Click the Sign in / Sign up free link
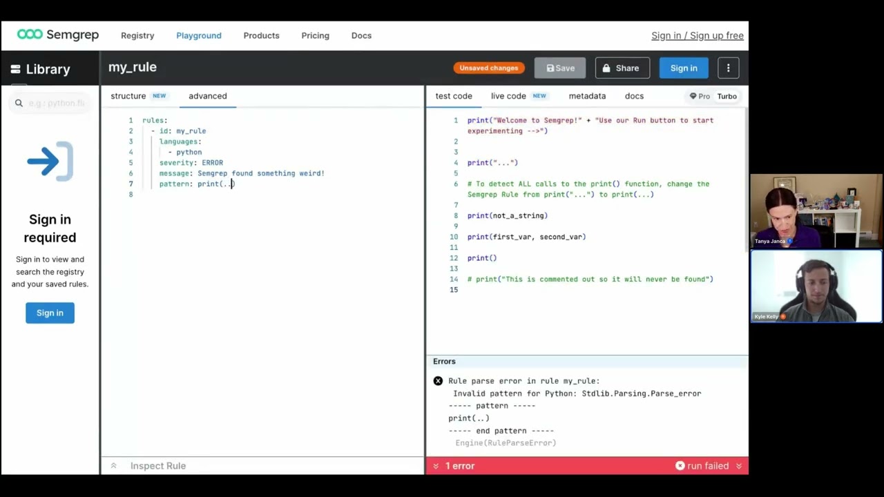The width and height of the screenshot is (884, 497). [698, 35]
